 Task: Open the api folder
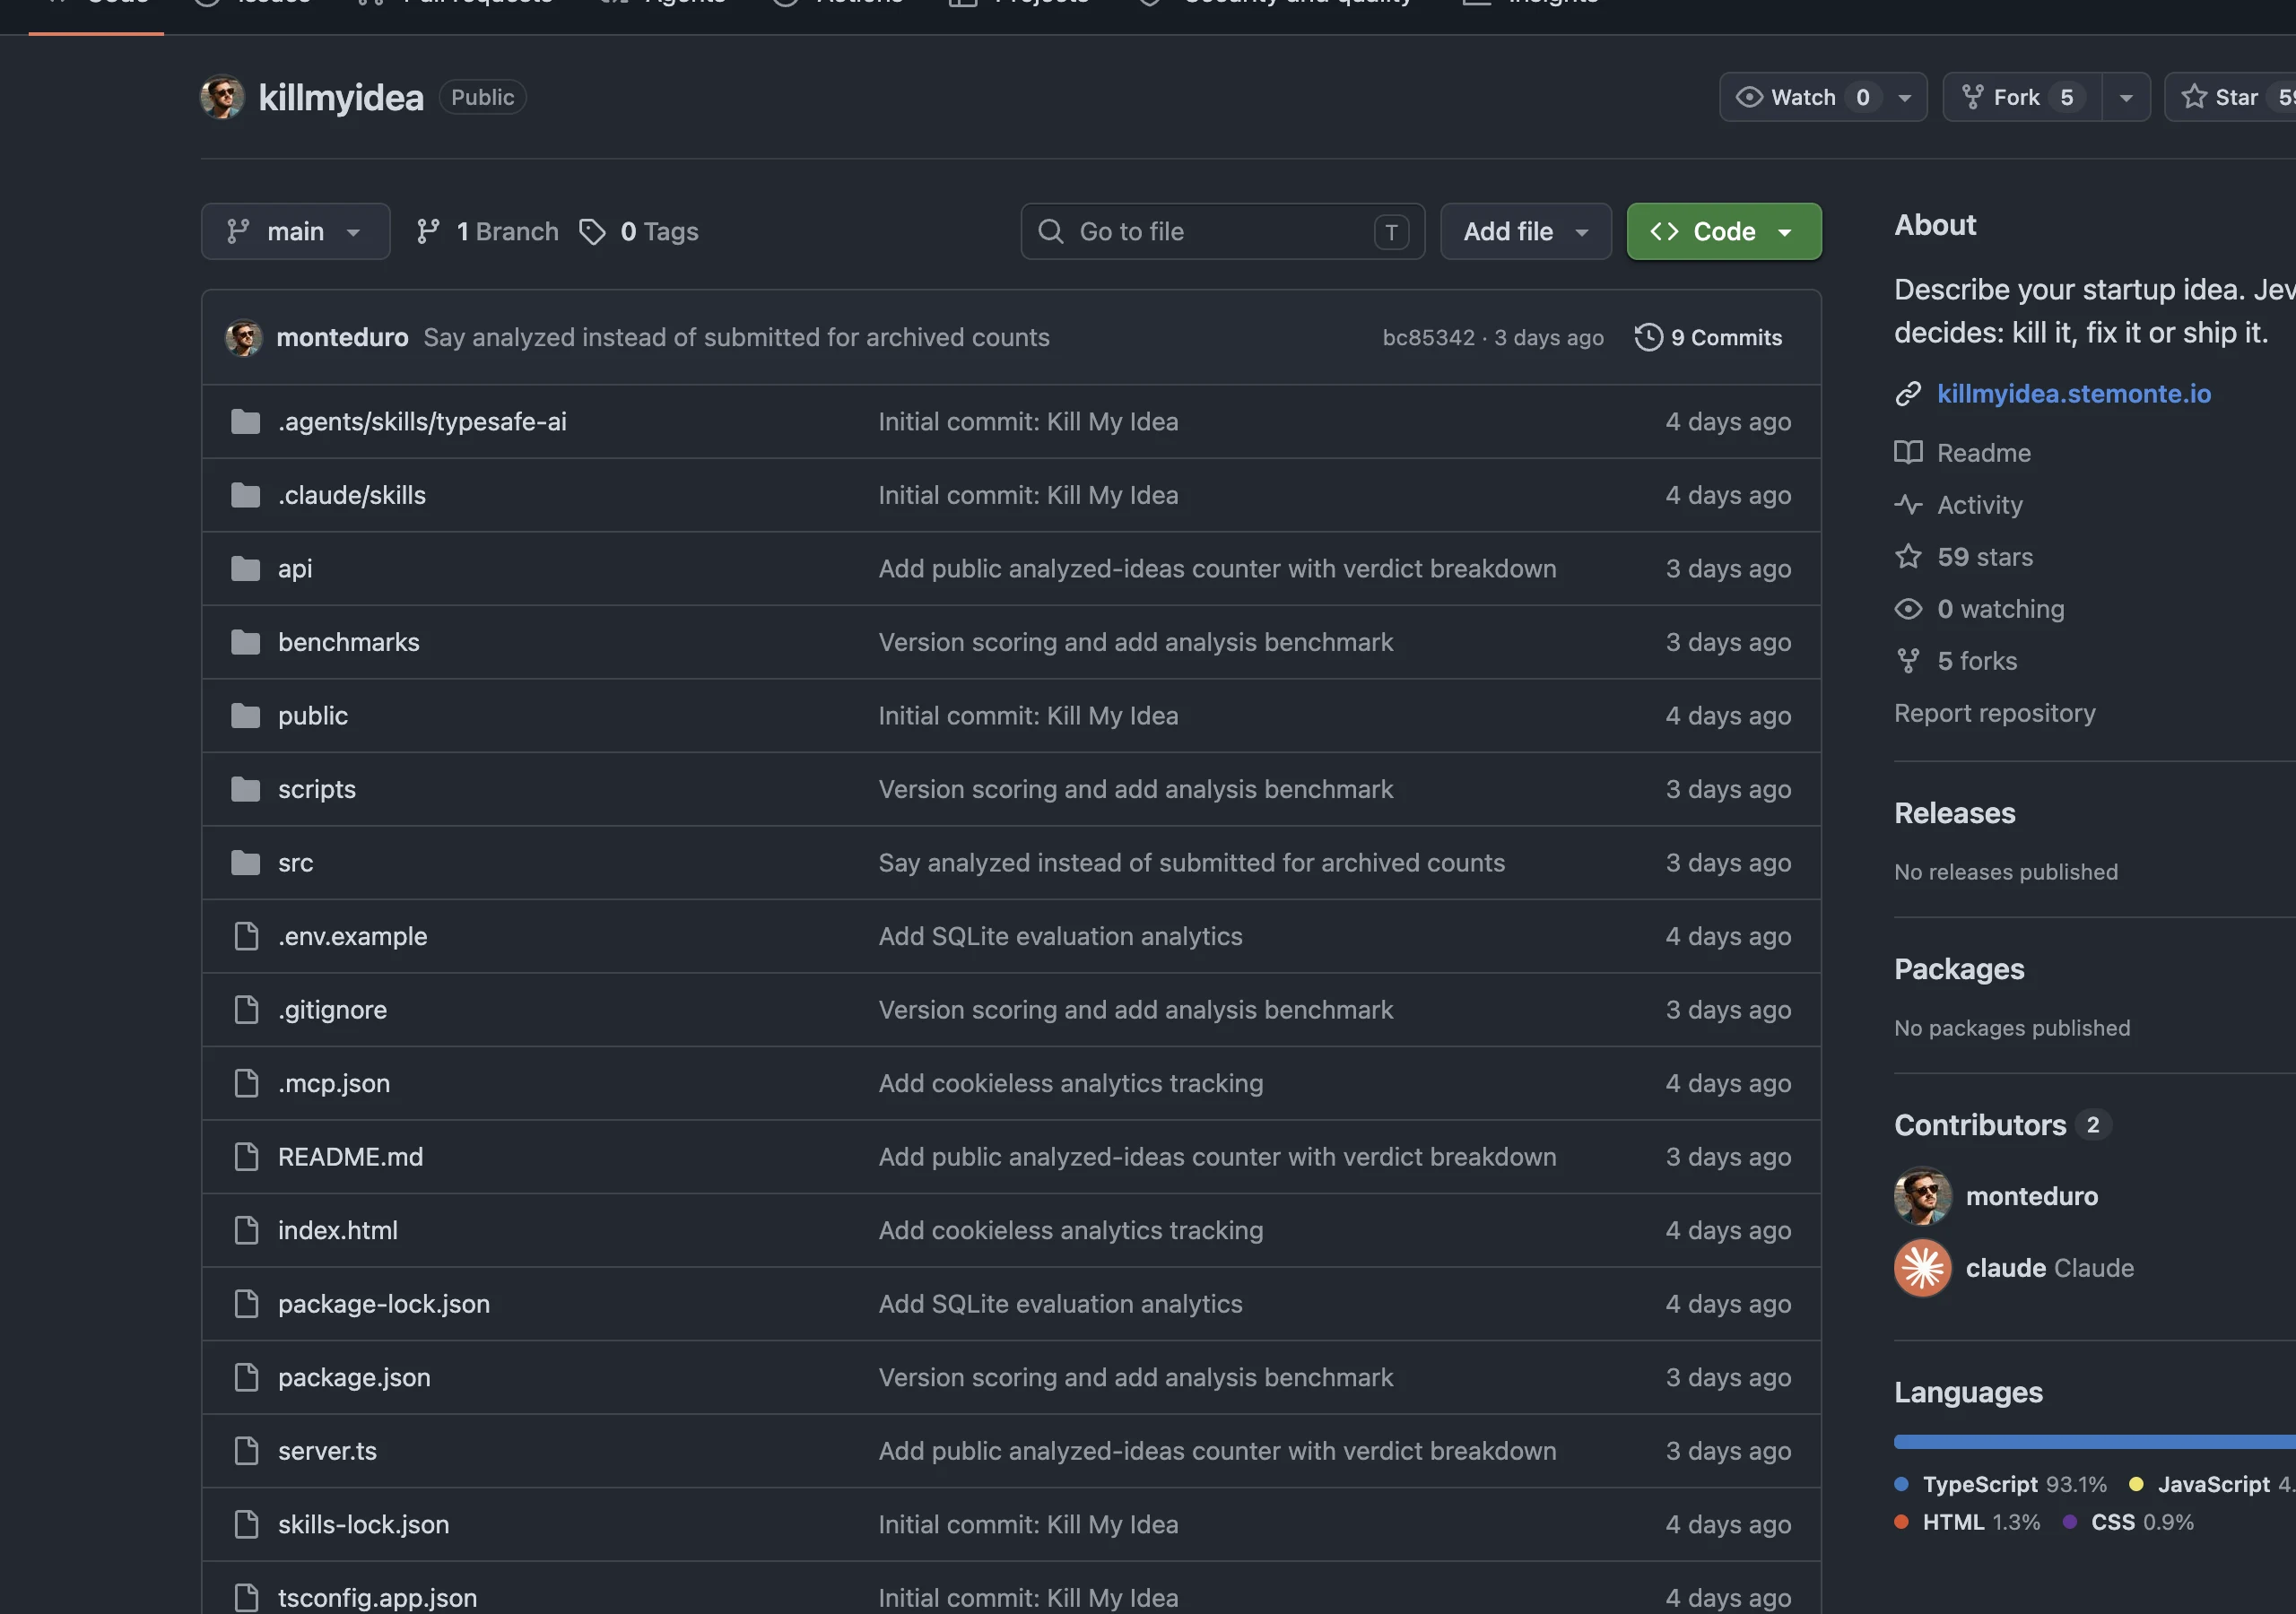coord(295,568)
